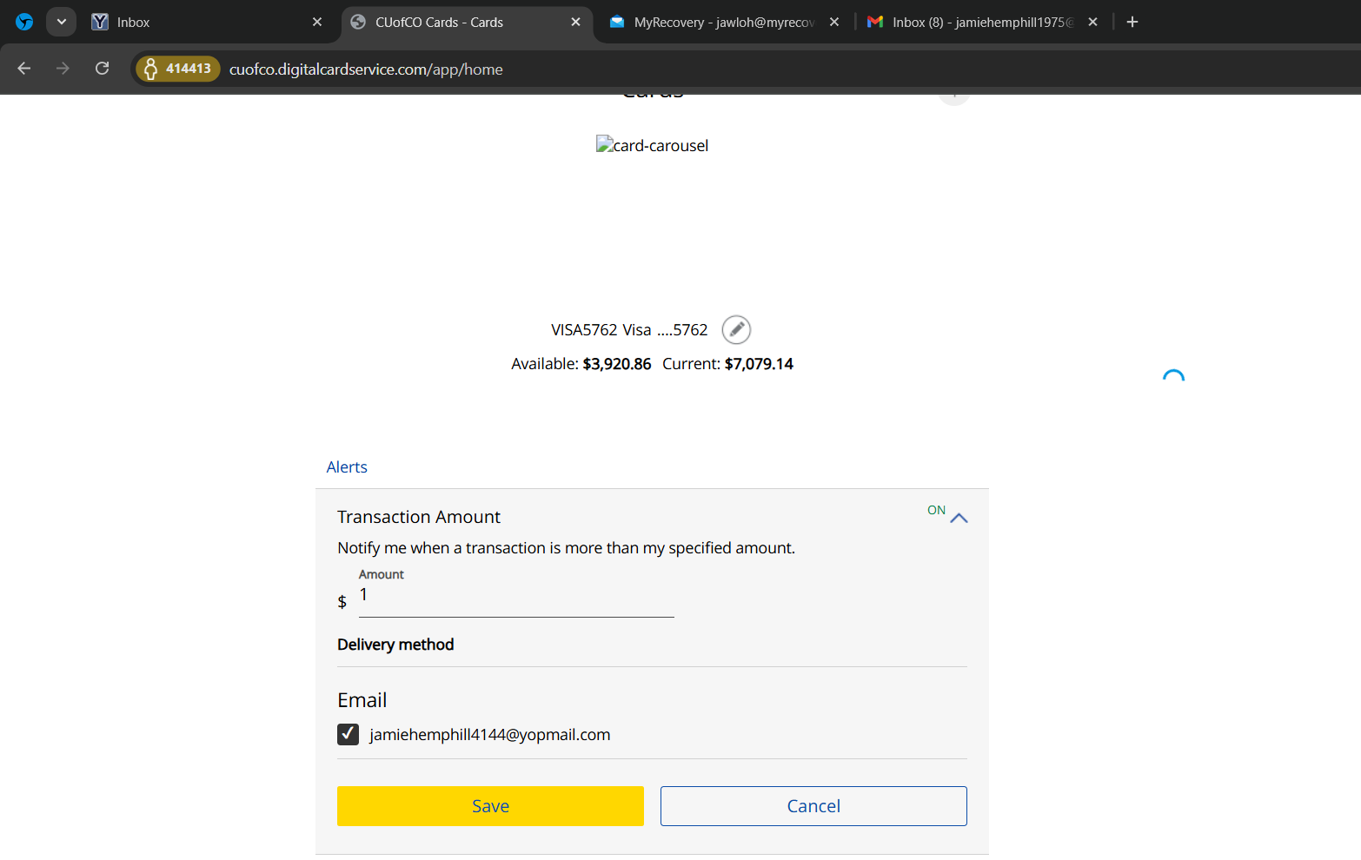Collapse the Transaction Amount alert section

(x=959, y=518)
